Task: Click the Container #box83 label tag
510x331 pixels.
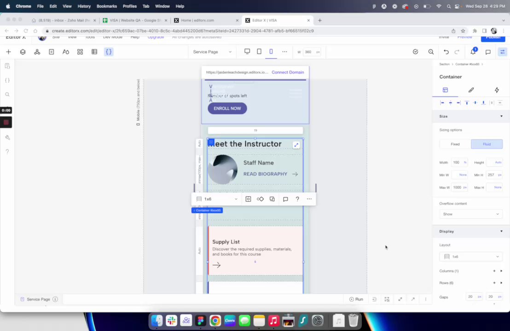Action: (x=207, y=211)
